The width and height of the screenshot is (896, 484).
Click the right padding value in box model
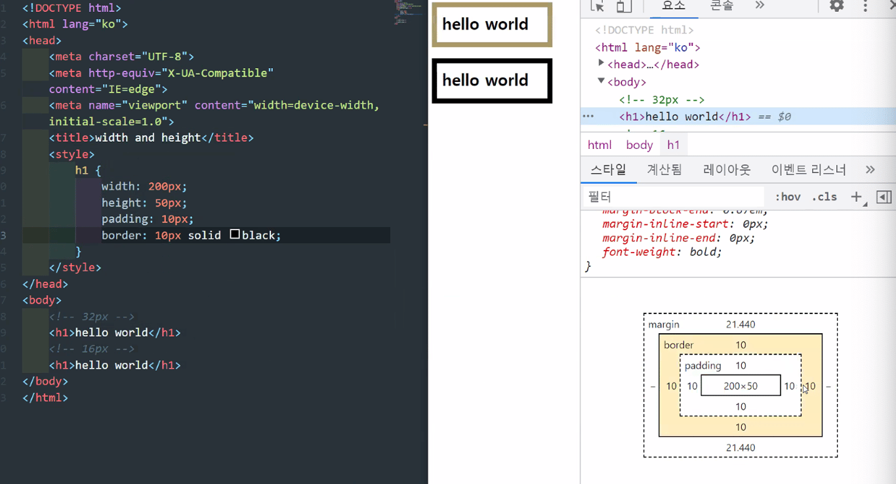(789, 386)
